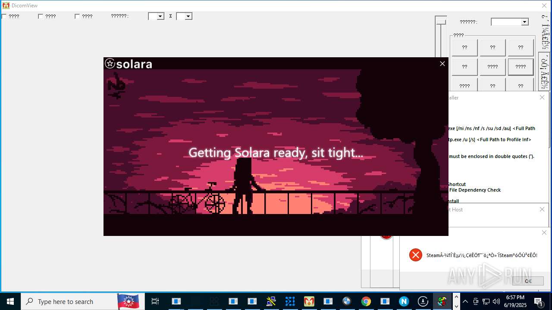
Task: Open the dropdown left of the X label
Action: (160, 16)
